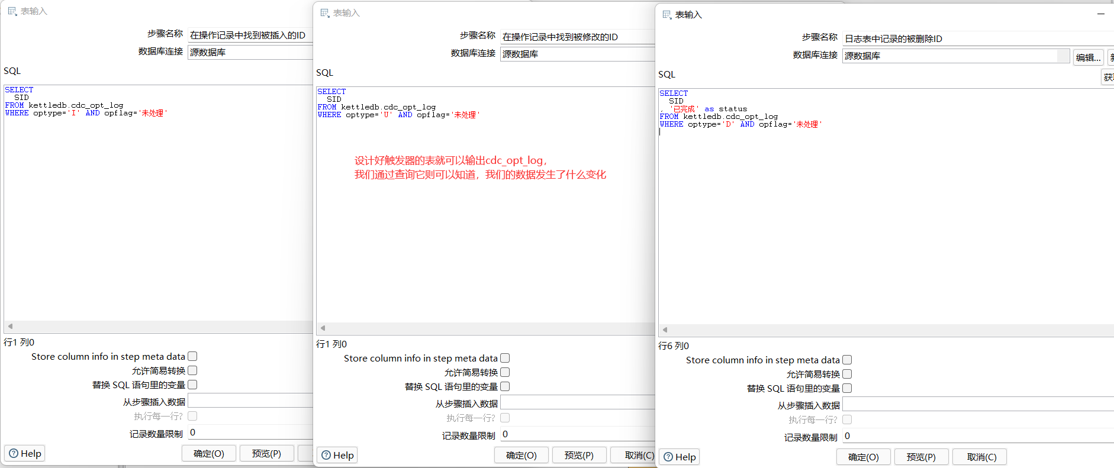Open 数据库连接 源数据库 combo in right window

[x=956, y=56]
